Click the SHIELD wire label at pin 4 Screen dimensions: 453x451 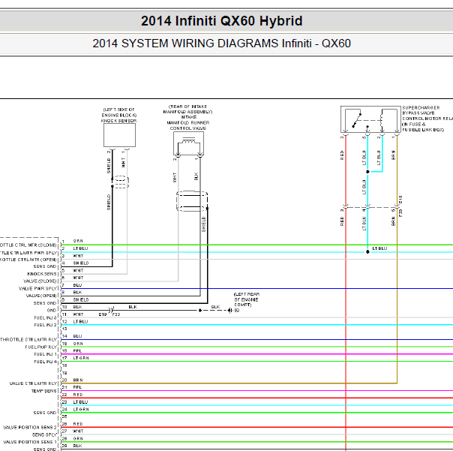(x=81, y=263)
